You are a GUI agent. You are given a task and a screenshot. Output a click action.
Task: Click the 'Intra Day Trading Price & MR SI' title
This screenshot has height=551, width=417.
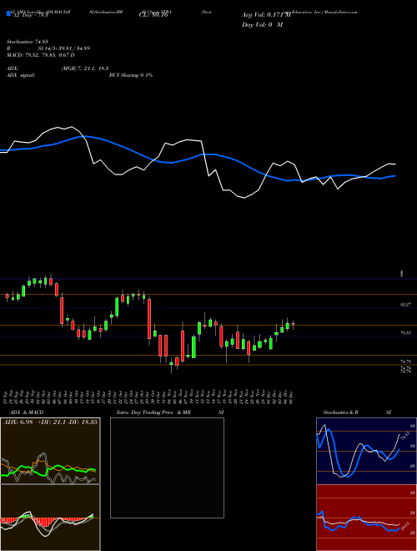[x=170, y=412]
